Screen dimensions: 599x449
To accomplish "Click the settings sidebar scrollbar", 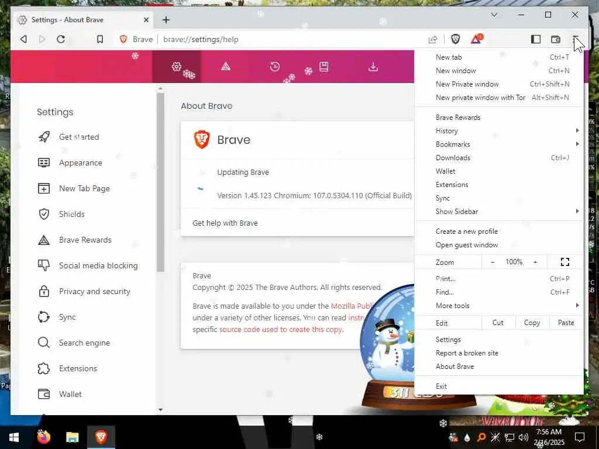I will click(160, 182).
